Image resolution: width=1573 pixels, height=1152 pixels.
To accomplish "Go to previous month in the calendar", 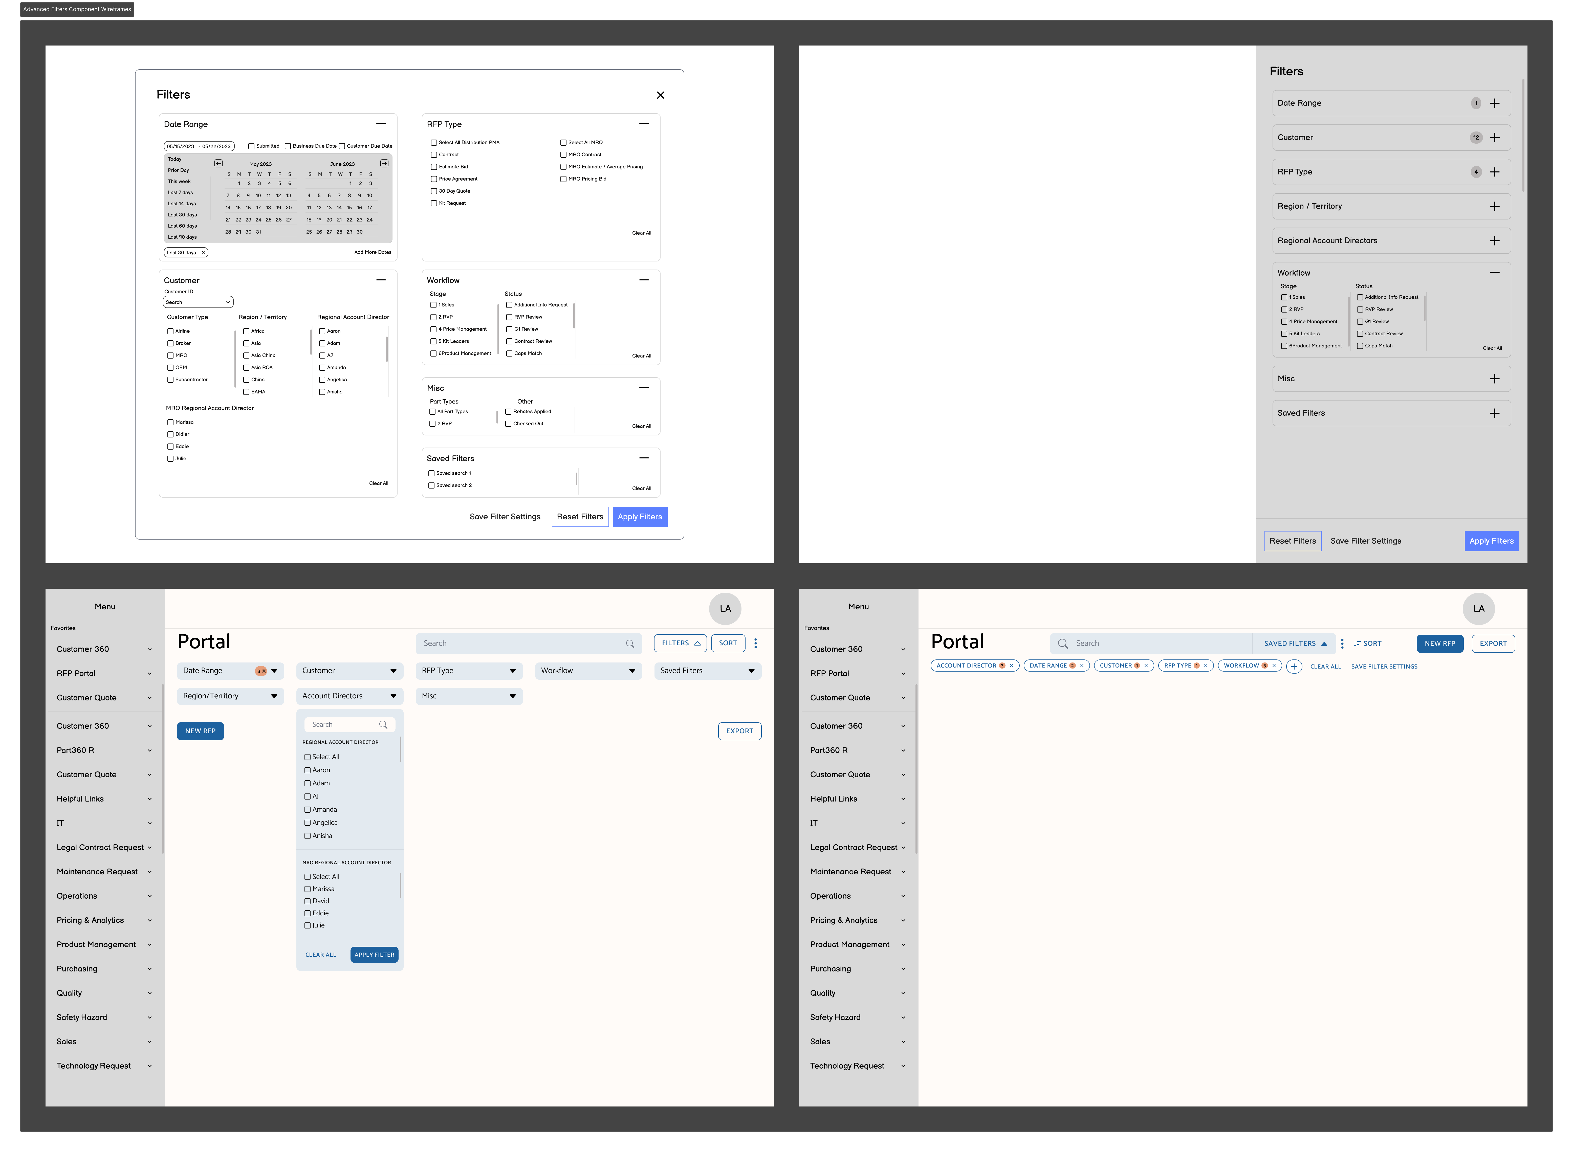I will pyautogui.click(x=218, y=163).
